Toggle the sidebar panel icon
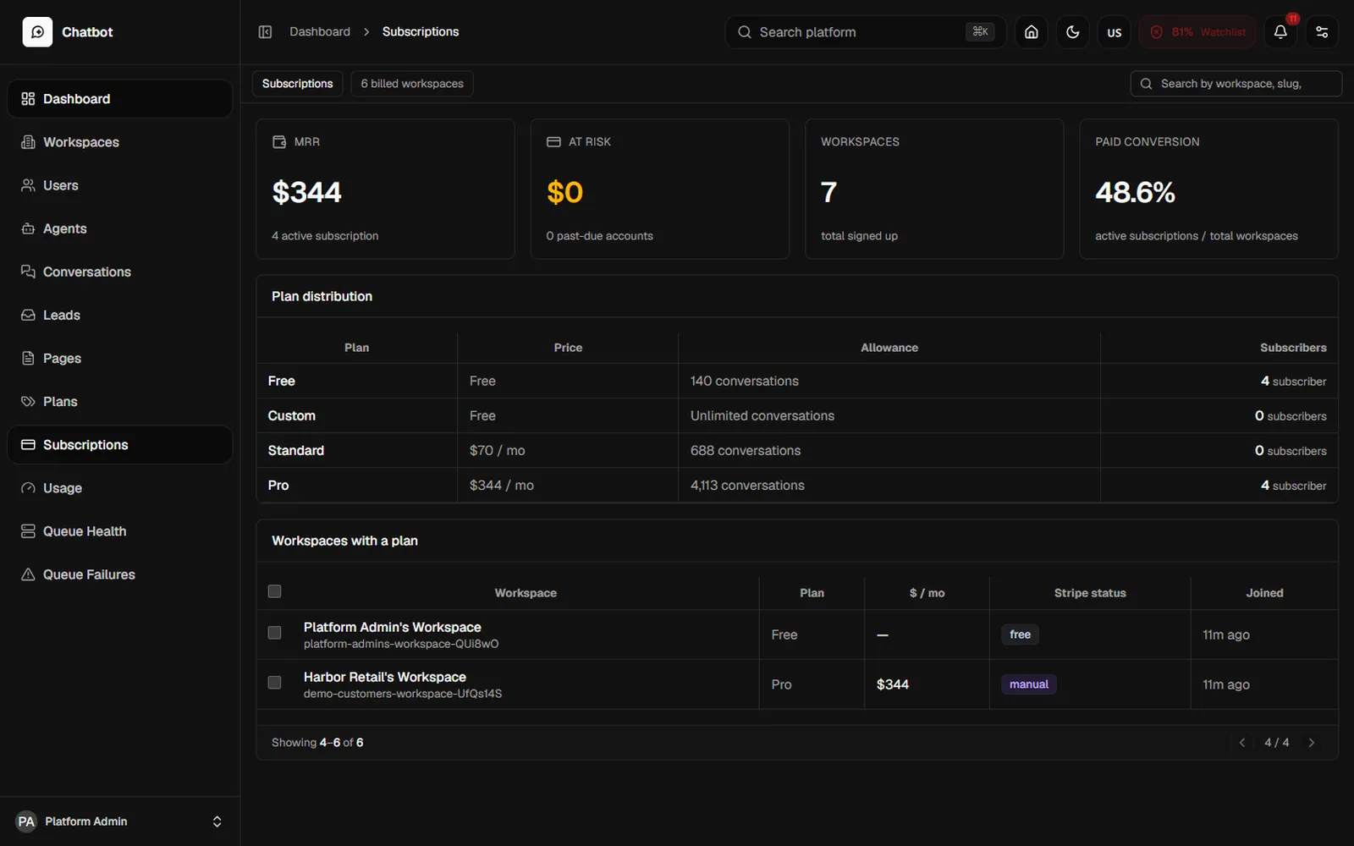 pyautogui.click(x=265, y=32)
